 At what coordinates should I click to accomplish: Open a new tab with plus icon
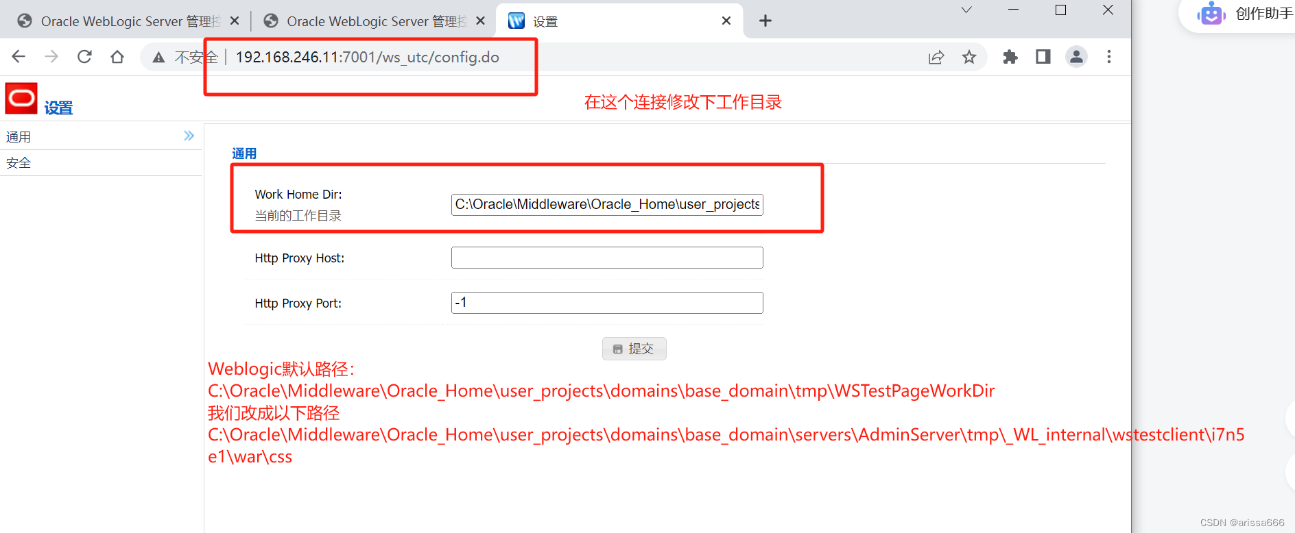coord(765,21)
